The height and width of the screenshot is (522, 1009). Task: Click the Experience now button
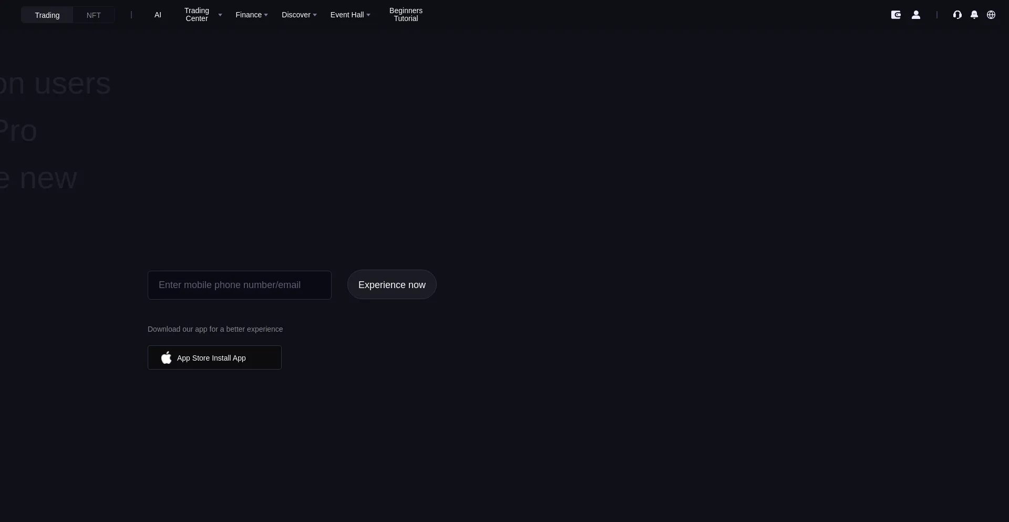[392, 284]
